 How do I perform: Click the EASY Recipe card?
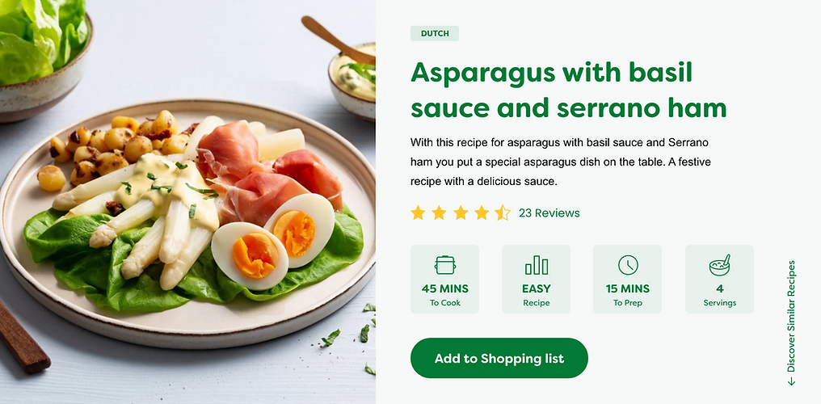coord(537,279)
